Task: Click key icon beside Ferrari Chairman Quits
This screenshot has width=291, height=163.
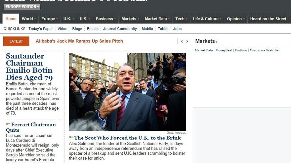Action: (8, 124)
